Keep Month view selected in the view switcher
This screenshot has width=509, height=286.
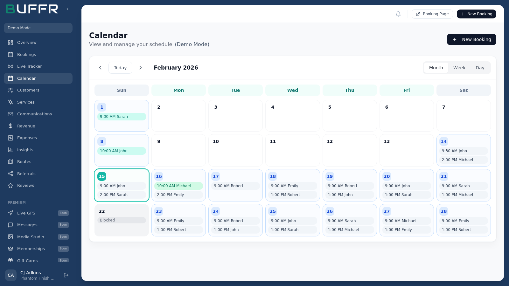coord(436,68)
